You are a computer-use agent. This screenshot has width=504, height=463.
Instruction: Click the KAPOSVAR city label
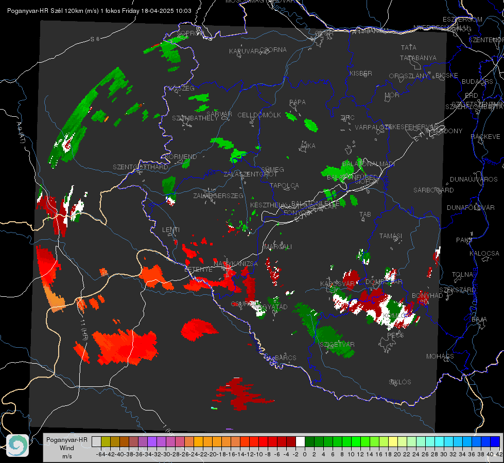[x=337, y=284]
